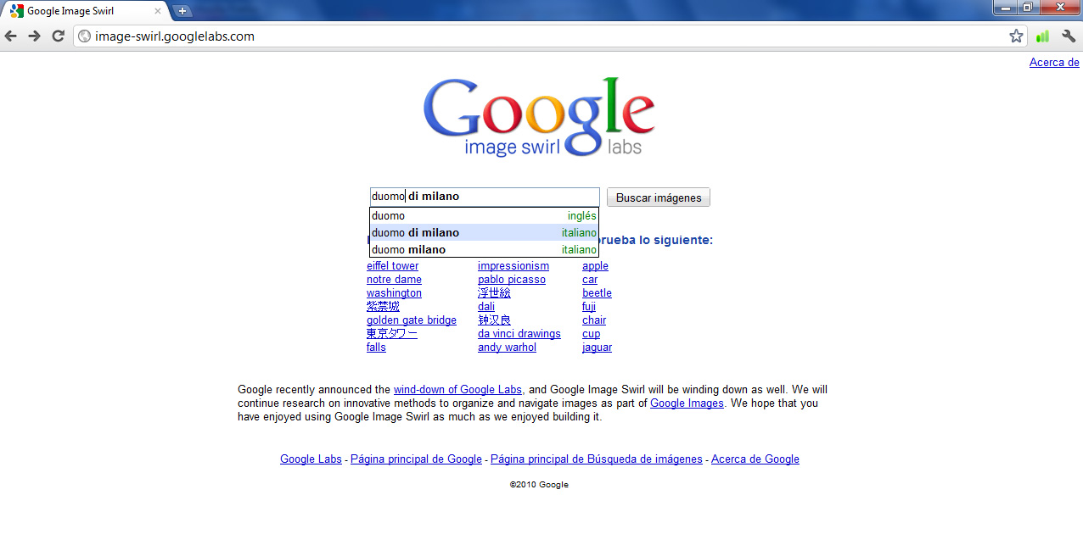Click the Google Image Swirl labs logo
1083x534 pixels.
click(539, 117)
